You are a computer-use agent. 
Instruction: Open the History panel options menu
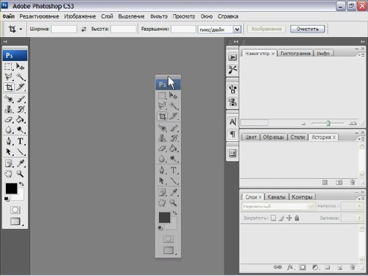(x=361, y=139)
